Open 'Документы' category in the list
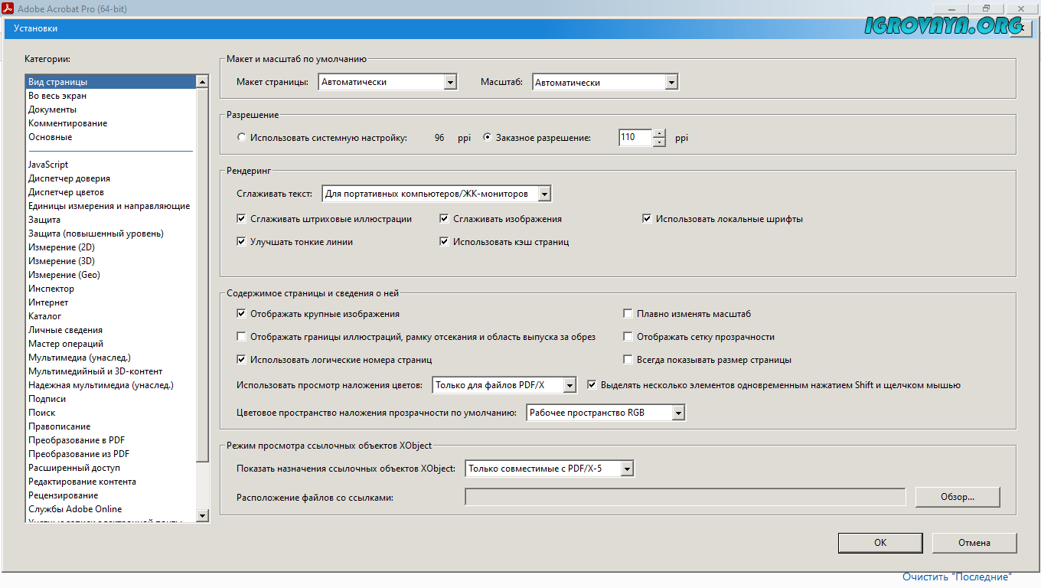 pyautogui.click(x=52, y=109)
